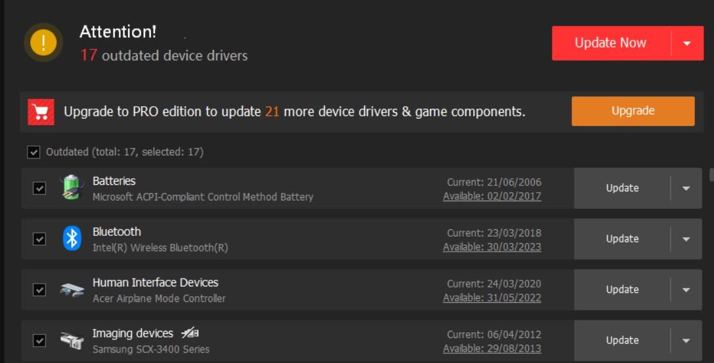Viewport: 714px width, 363px height.
Task: Uncheck the Bluetooth driver checkbox
Action: [39, 239]
